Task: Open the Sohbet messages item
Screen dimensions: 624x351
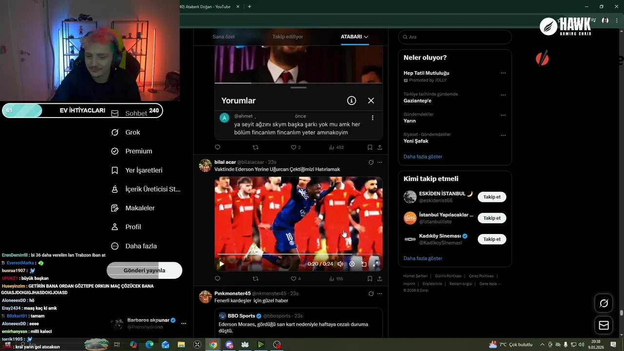Action: click(x=129, y=113)
